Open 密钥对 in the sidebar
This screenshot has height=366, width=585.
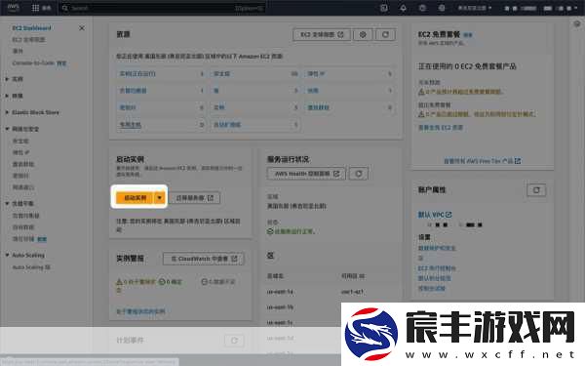pyautogui.click(x=20, y=176)
